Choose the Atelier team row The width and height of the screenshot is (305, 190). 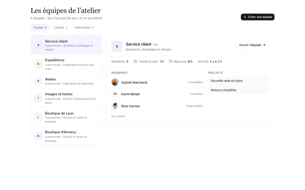66,81
